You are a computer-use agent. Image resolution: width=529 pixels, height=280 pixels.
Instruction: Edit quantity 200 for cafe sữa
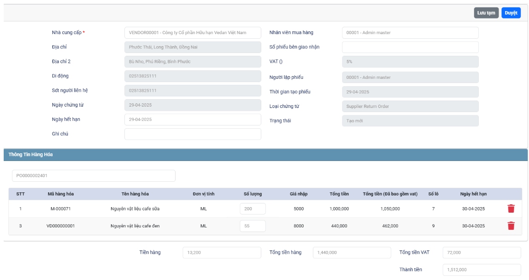pyautogui.click(x=253, y=209)
